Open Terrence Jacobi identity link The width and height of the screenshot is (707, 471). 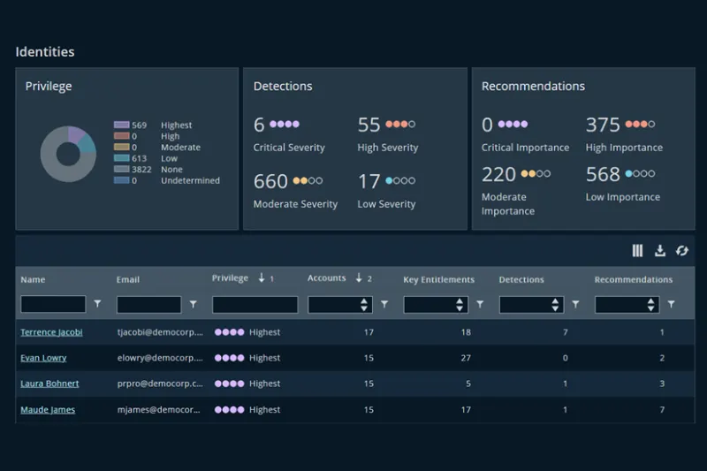51,332
